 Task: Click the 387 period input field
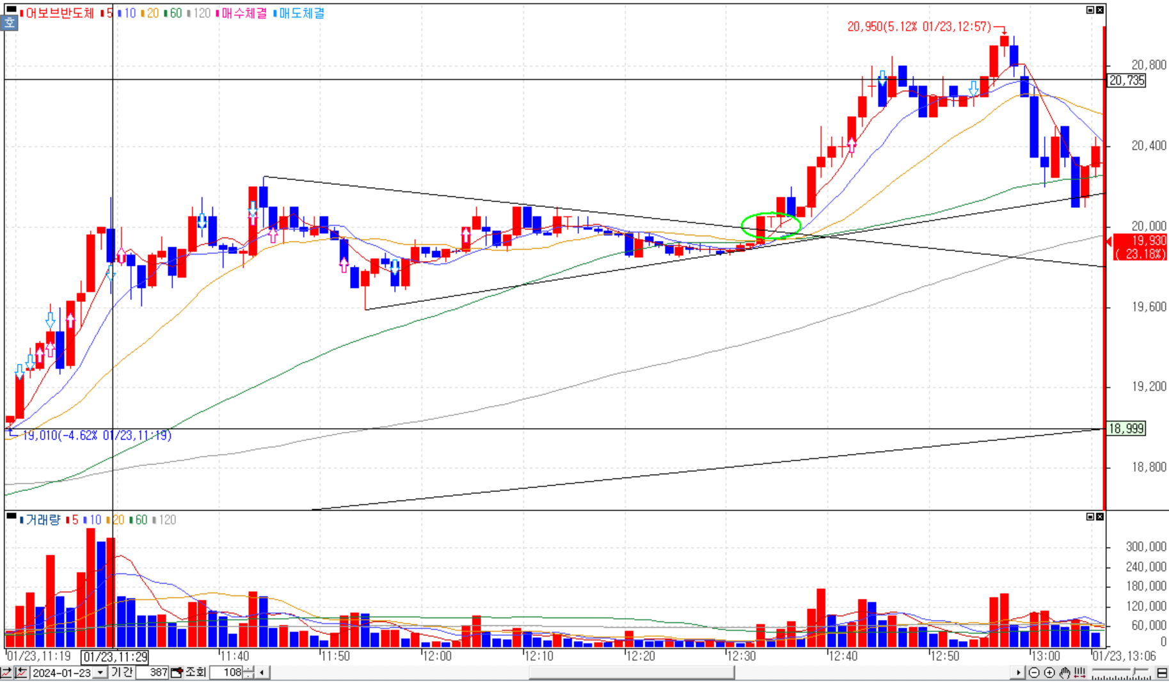(x=152, y=672)
